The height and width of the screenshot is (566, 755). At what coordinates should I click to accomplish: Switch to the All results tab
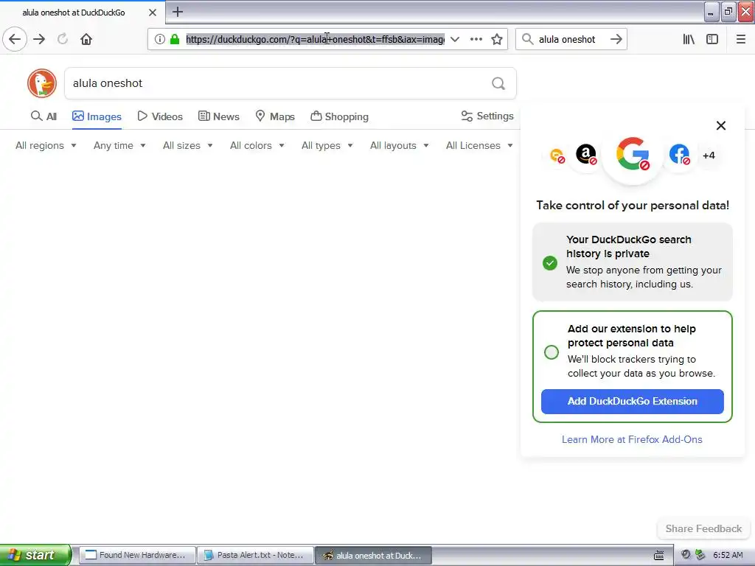click(x=44, y=116)
